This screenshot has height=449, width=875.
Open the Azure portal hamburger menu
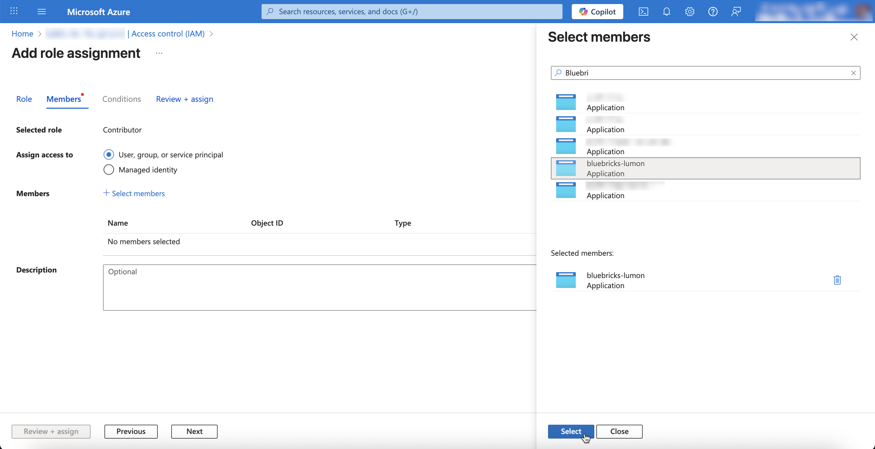(x=41, y=12)
